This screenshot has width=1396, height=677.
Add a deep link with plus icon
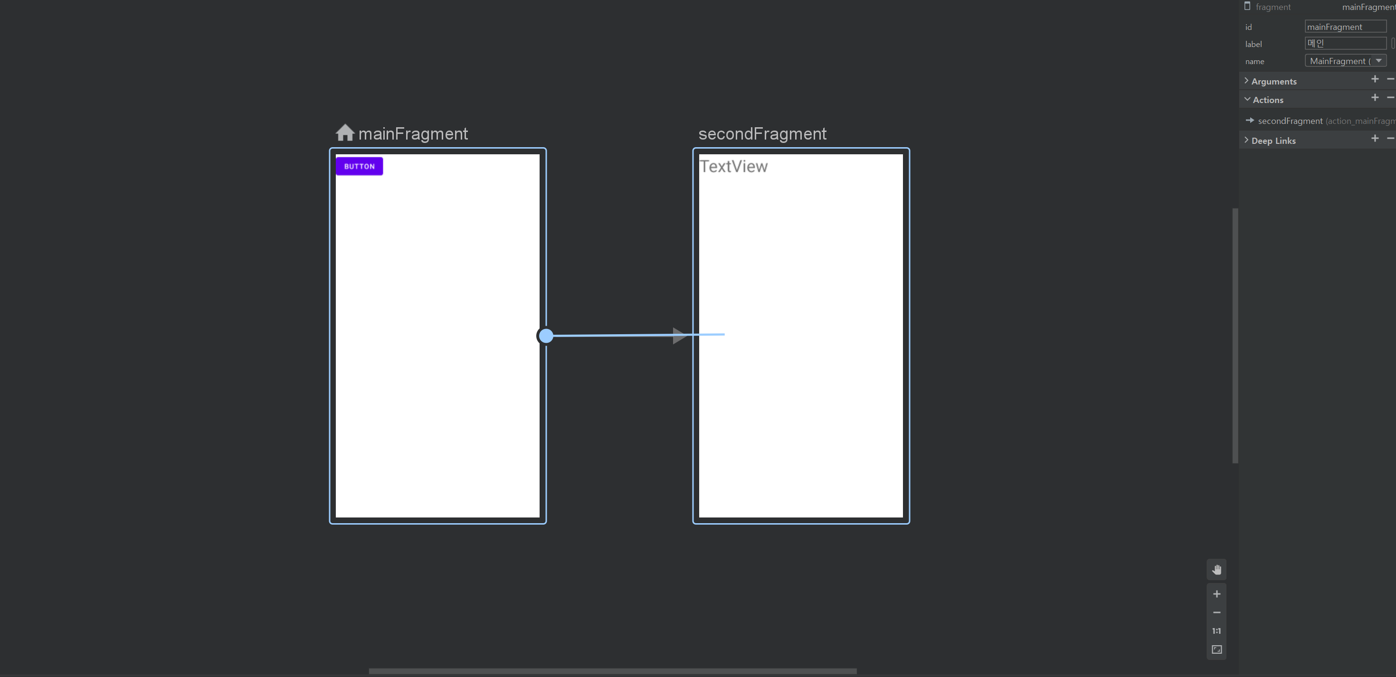click(x=1375, y=139)
